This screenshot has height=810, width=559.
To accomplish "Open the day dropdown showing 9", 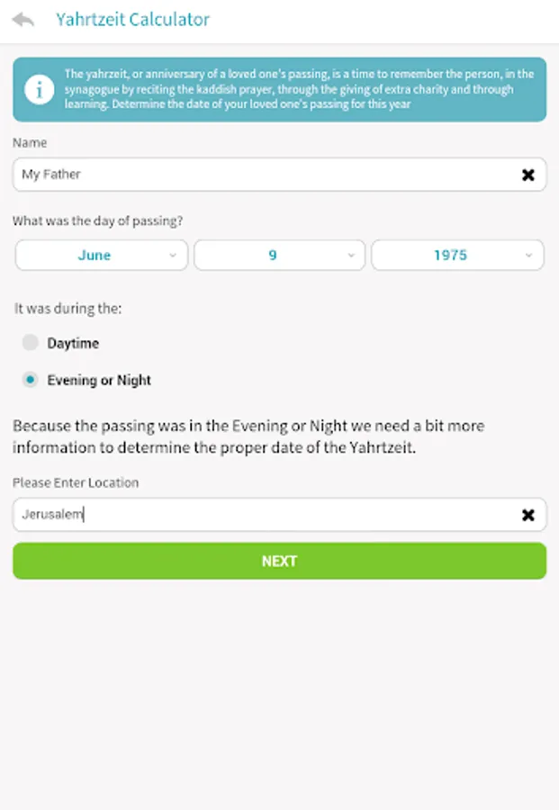I will (279, 255).
